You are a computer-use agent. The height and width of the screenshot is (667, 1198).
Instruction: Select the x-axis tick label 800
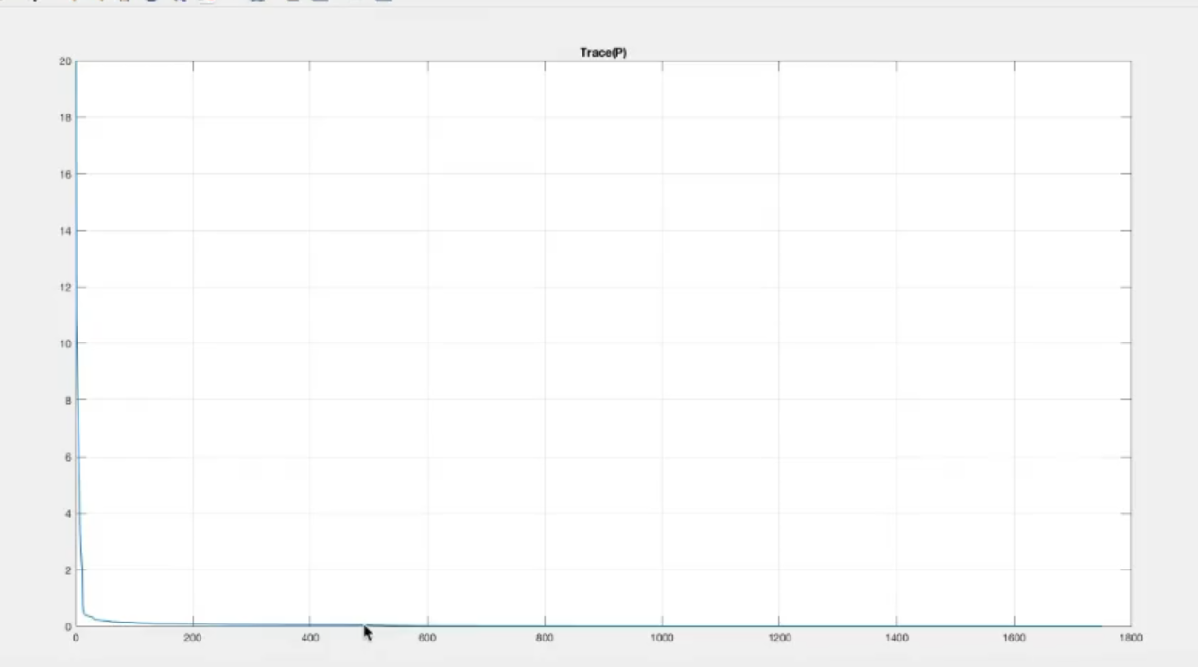pos(545,639)
